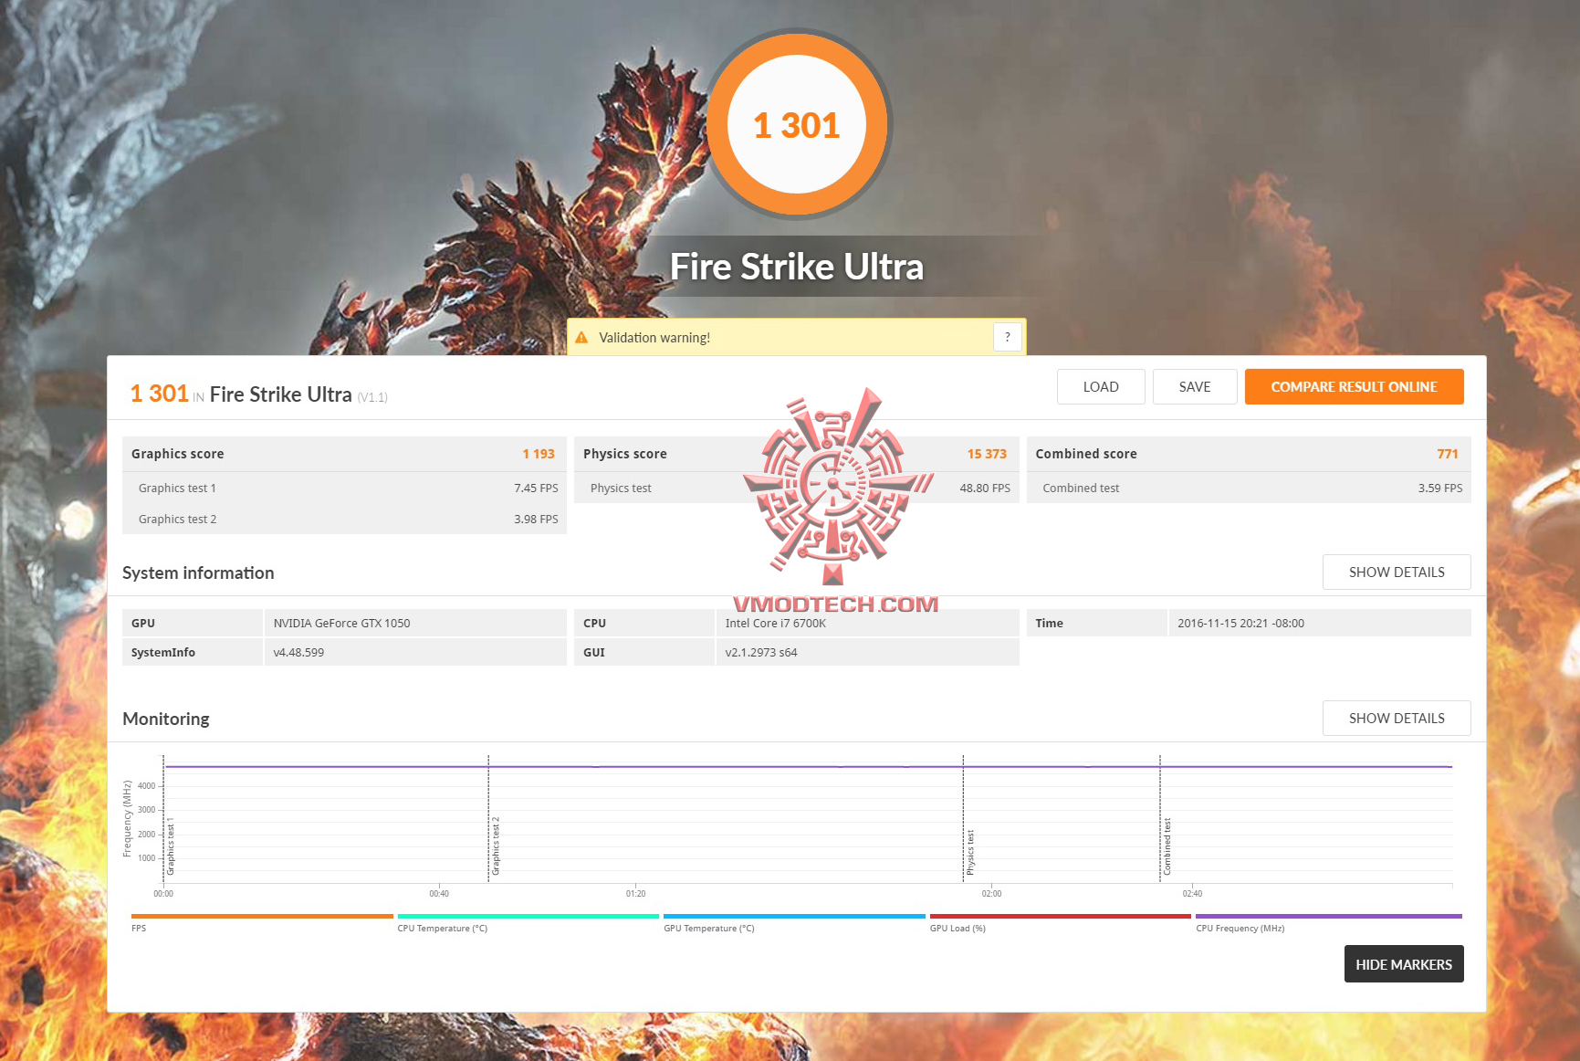Click the Graphics test 2 chart marker
Screen dimensions: 1580x1061
(x=496, y=846)
